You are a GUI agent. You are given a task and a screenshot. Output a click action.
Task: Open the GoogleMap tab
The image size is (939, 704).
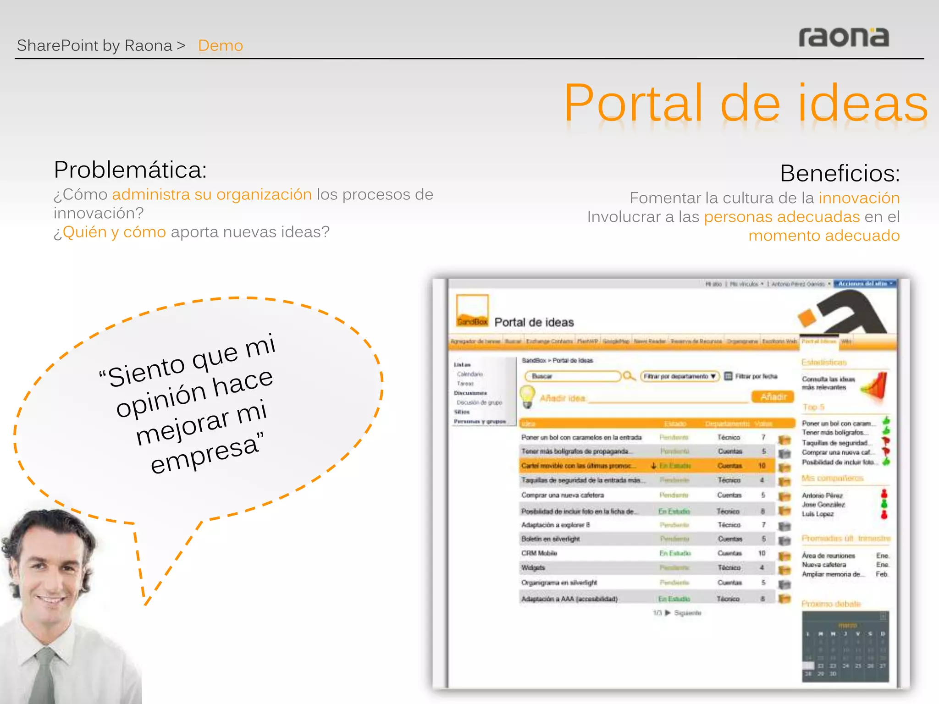click(616, 341)
